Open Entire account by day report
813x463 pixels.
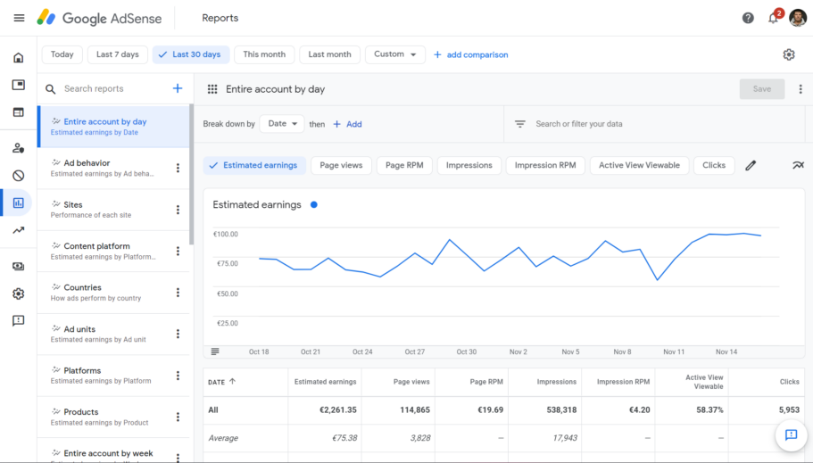tap(113, 127)
